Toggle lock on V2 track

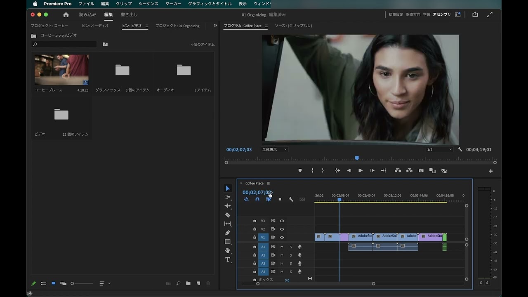click(x=255, y=229)
